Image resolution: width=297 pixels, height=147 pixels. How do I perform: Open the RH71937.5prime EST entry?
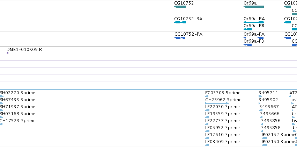(17, 107)
